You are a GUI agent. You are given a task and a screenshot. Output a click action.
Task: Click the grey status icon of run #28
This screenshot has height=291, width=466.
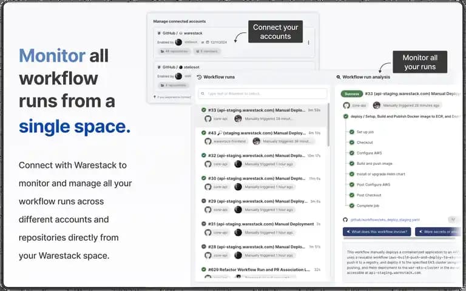[204, 247]
